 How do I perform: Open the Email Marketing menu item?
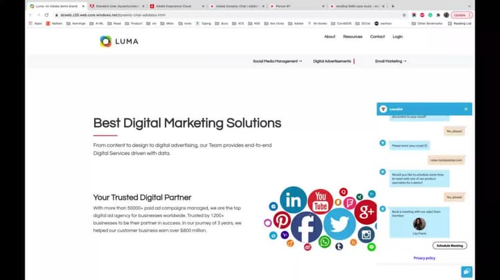391,61
